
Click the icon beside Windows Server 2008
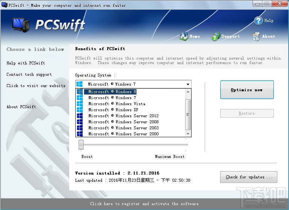tap(80, 122)
